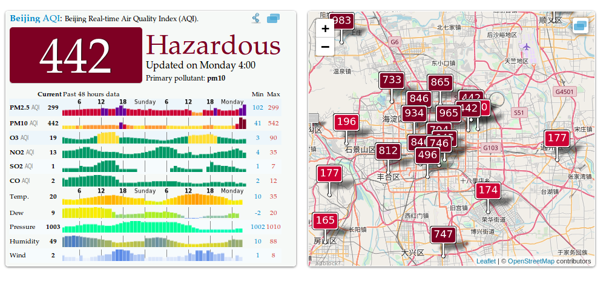Click the 'Updated on Monday 4:00' text
609x281 pixels.
coord(200,65)
